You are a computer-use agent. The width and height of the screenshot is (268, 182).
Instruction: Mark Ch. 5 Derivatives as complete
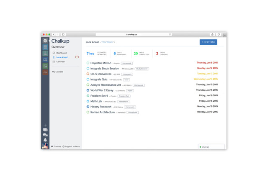(x=88, y=74)
